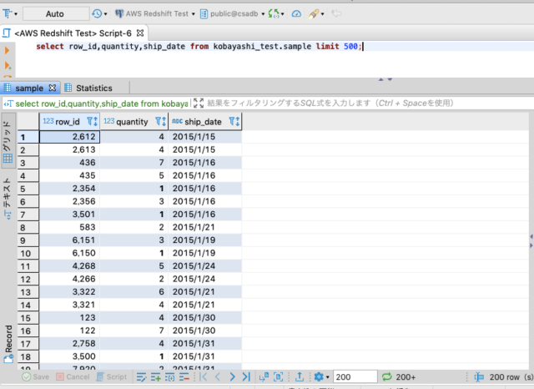Click the add row icon
This screenshot has height=389, width=534.
click(x=156, y=376)
